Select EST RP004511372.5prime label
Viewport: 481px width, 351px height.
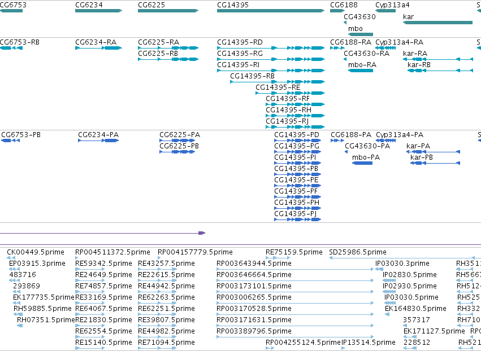point(112,252)
